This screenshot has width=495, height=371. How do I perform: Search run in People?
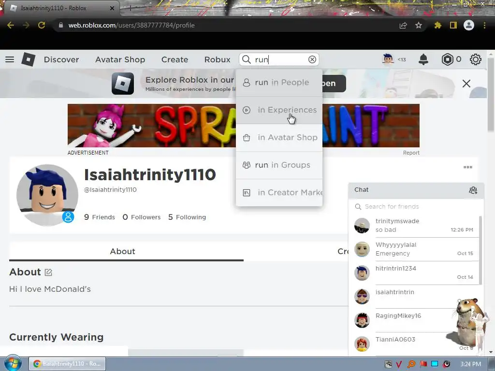[279, 82]
